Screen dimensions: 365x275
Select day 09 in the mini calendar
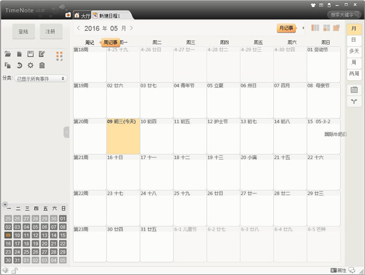pos(8,235)
